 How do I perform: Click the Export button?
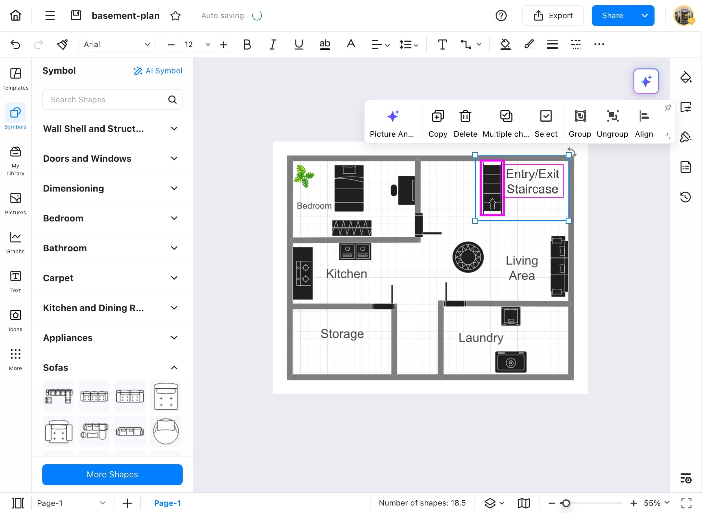coord(553,16)
